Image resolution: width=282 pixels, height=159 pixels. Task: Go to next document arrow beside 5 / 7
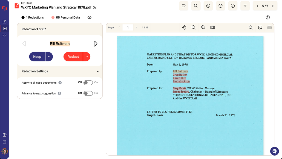coord(273,6)
